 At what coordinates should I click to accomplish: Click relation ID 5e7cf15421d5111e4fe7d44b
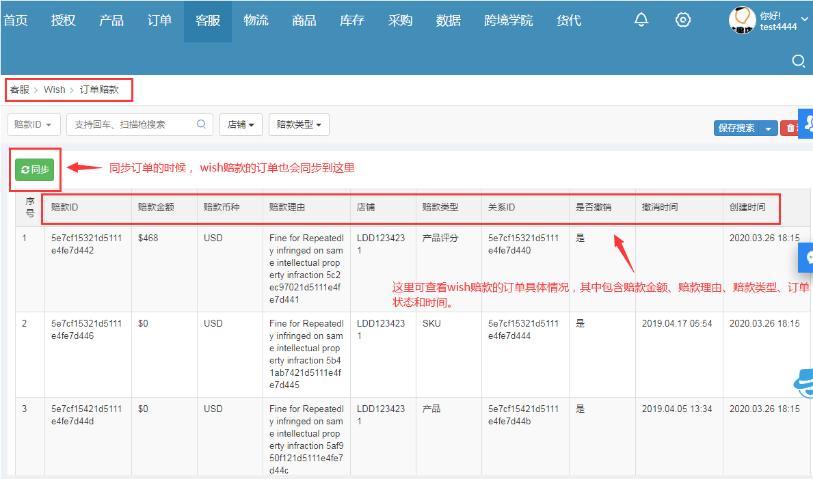click(524, 415)
